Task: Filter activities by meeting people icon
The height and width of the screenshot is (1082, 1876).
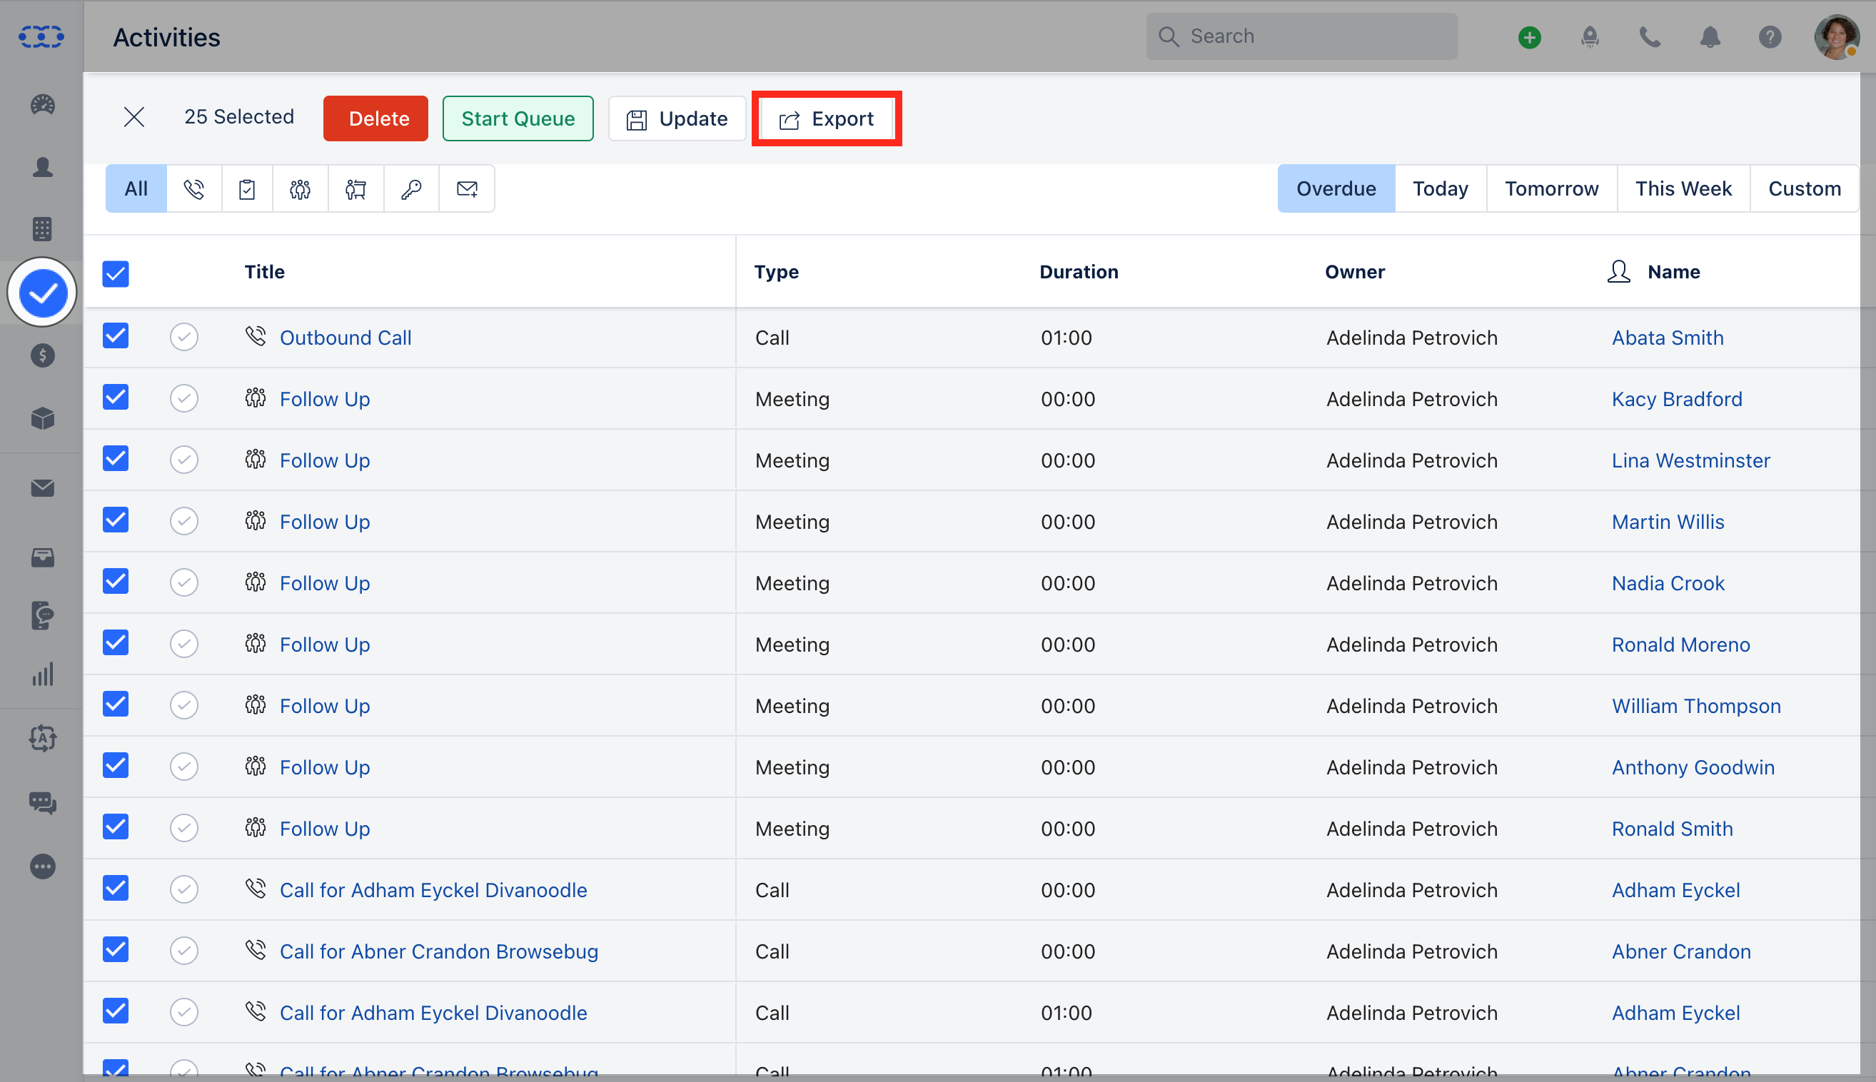Action: (301, 188)
